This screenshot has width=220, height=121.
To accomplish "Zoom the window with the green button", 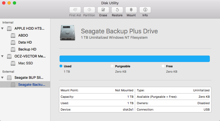I will 14,3.
